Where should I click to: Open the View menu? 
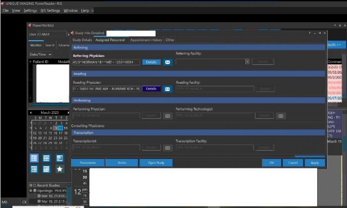click(x=16, y=10)
